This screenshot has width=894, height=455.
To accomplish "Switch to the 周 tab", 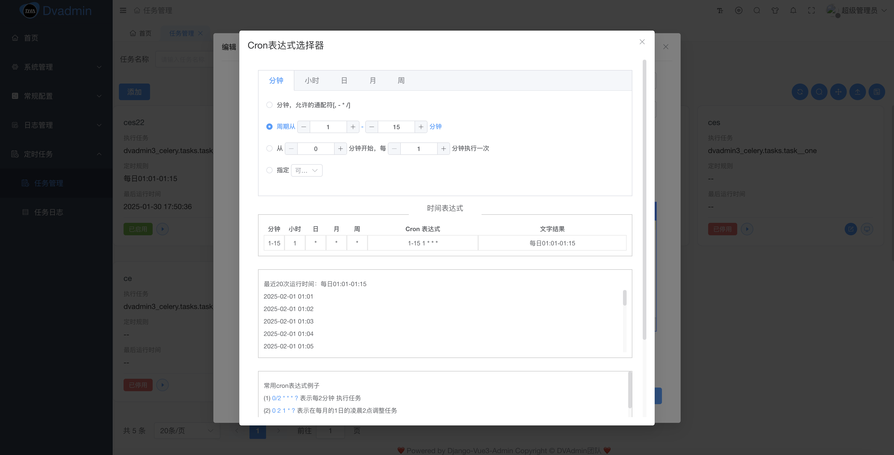I will pos(401,80).
